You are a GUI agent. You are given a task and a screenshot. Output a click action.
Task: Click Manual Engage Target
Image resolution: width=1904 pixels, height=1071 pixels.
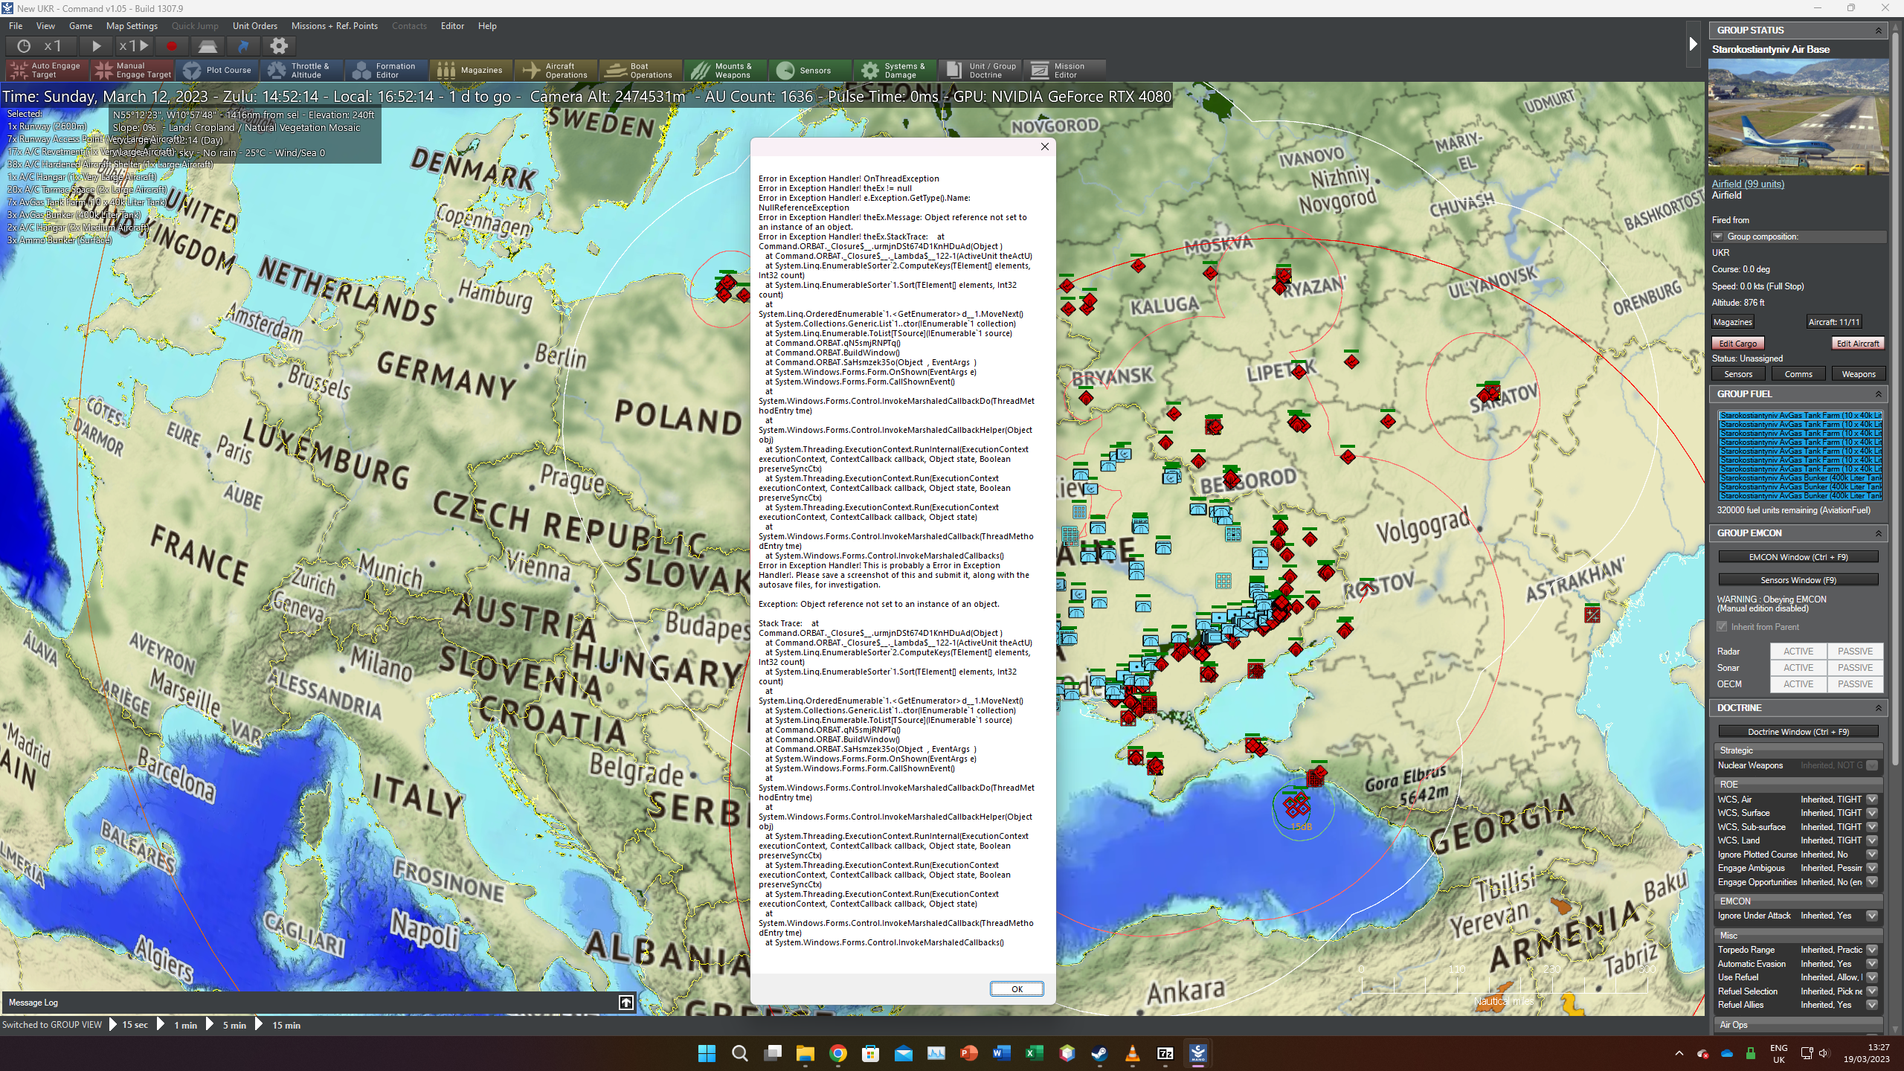pyautogui.click(x=132, y=70)
